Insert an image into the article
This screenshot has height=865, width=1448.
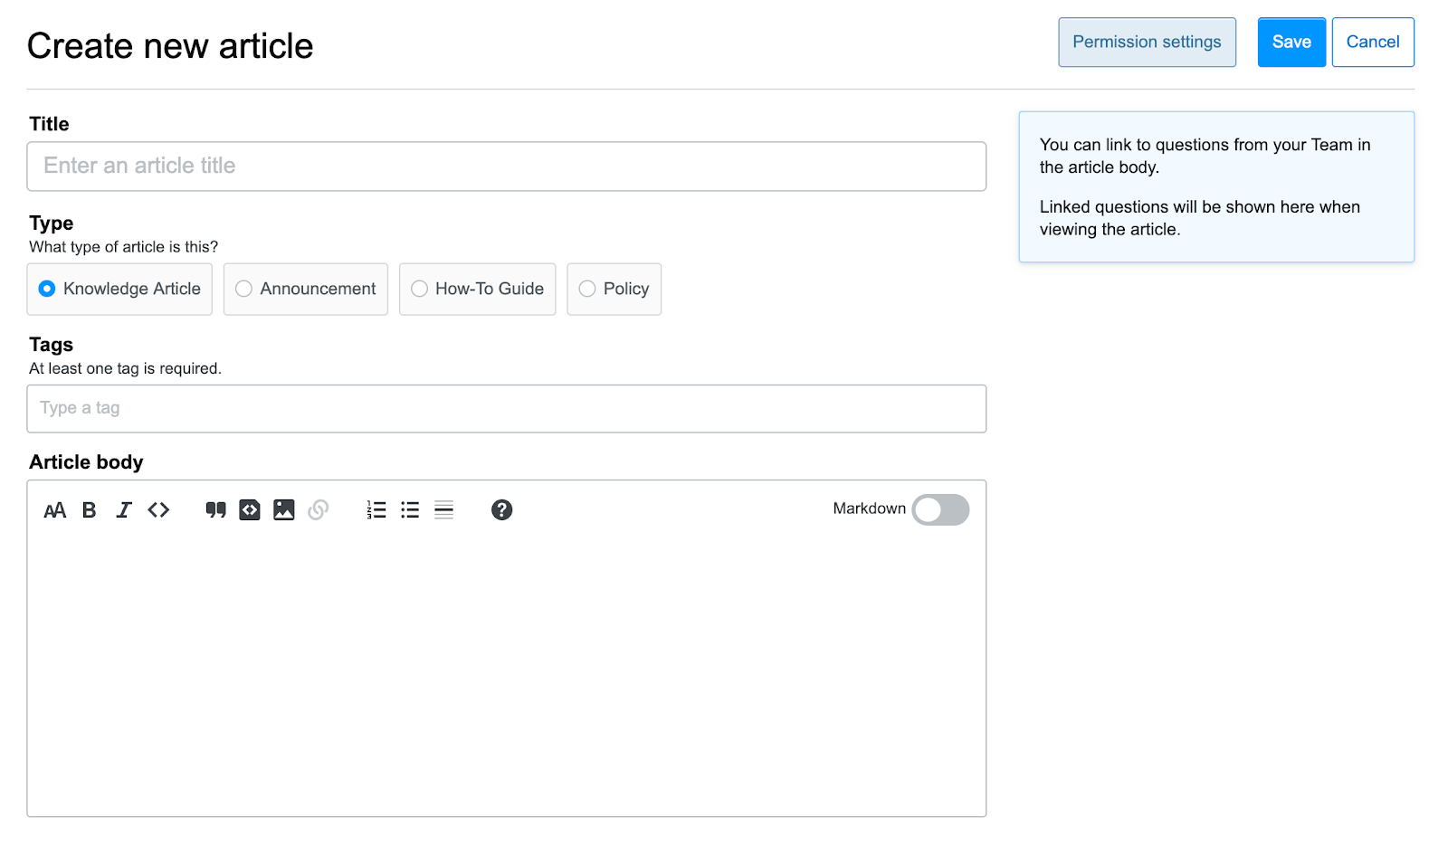click(x=284, y=510)
